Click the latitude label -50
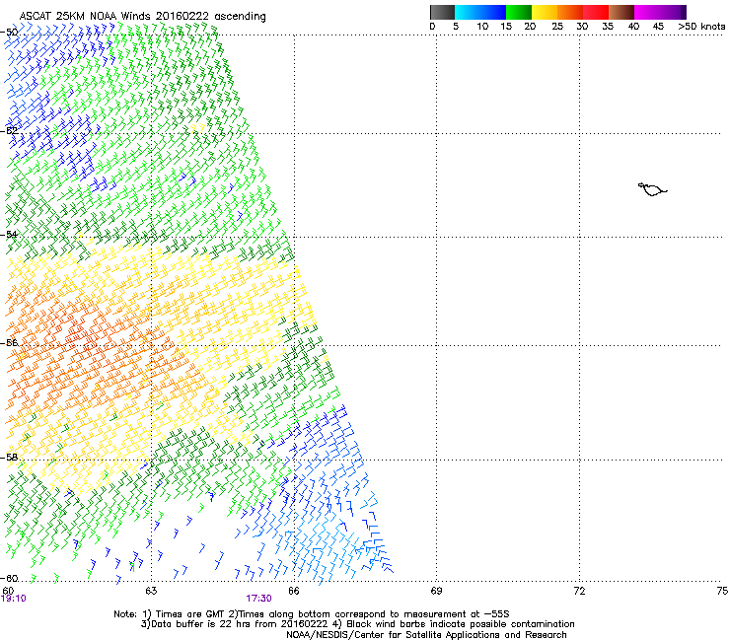Viewport: 730px width, 641px height. point(9,33)
